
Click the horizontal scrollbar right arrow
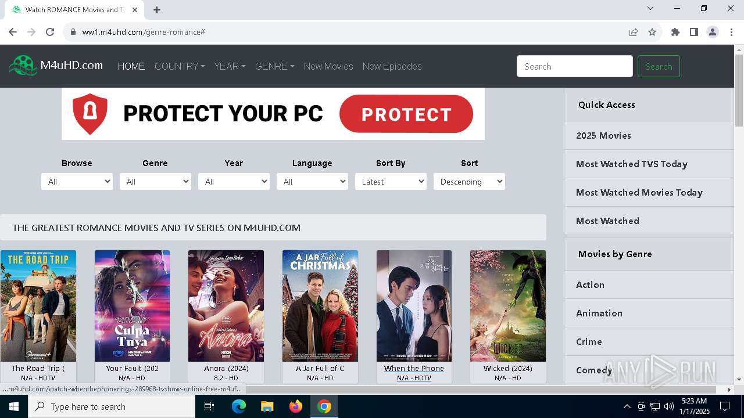(729, 390)
